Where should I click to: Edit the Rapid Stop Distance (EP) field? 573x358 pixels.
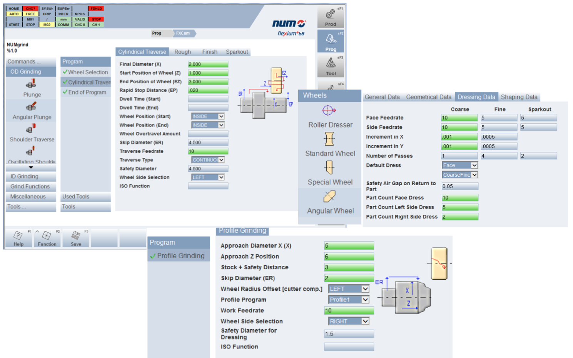click(x=208, y=90)
